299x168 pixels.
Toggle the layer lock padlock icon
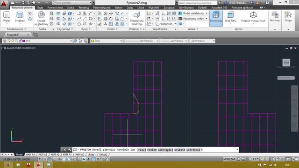point(20,41)
